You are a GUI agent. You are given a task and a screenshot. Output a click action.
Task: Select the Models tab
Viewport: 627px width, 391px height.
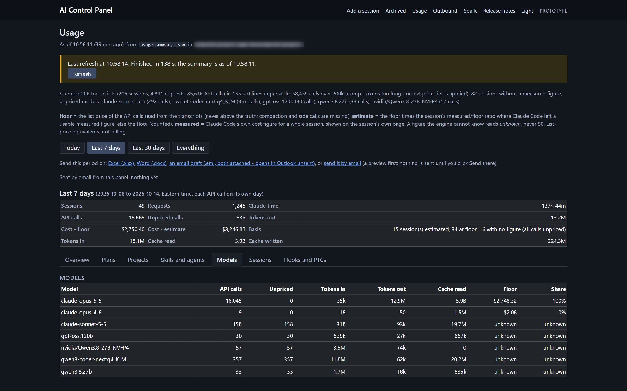pos(227,260)
